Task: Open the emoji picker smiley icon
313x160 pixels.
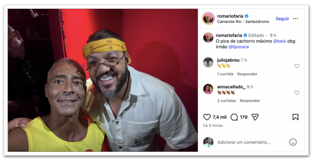Action: click(293, 142)
